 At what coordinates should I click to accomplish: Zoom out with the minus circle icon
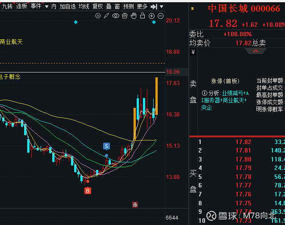[160, 16]
